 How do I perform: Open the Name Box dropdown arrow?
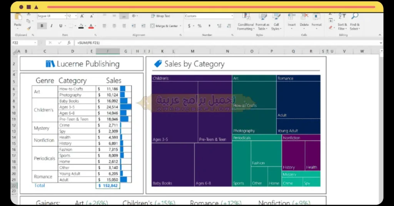pyautogui.click(x=35, y=43)
